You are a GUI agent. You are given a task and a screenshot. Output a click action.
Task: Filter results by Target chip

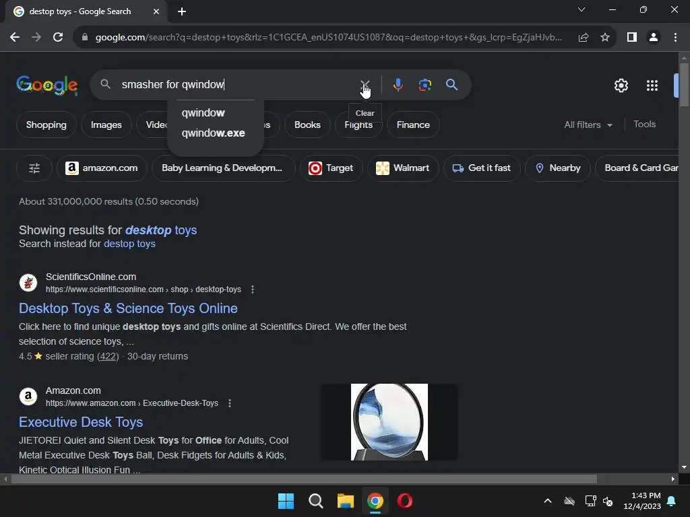pos(331,168)
